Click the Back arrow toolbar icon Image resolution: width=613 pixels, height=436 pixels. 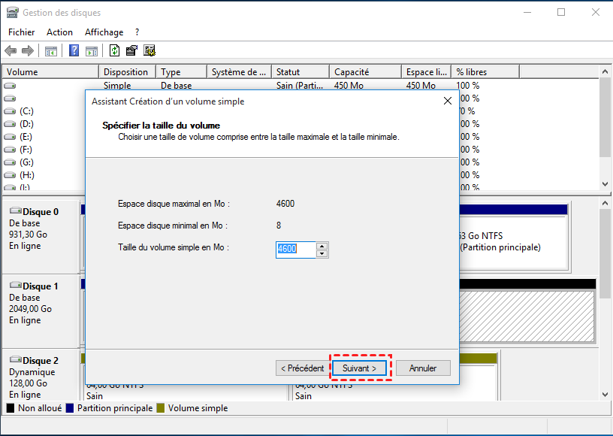(x=11, y=50)
